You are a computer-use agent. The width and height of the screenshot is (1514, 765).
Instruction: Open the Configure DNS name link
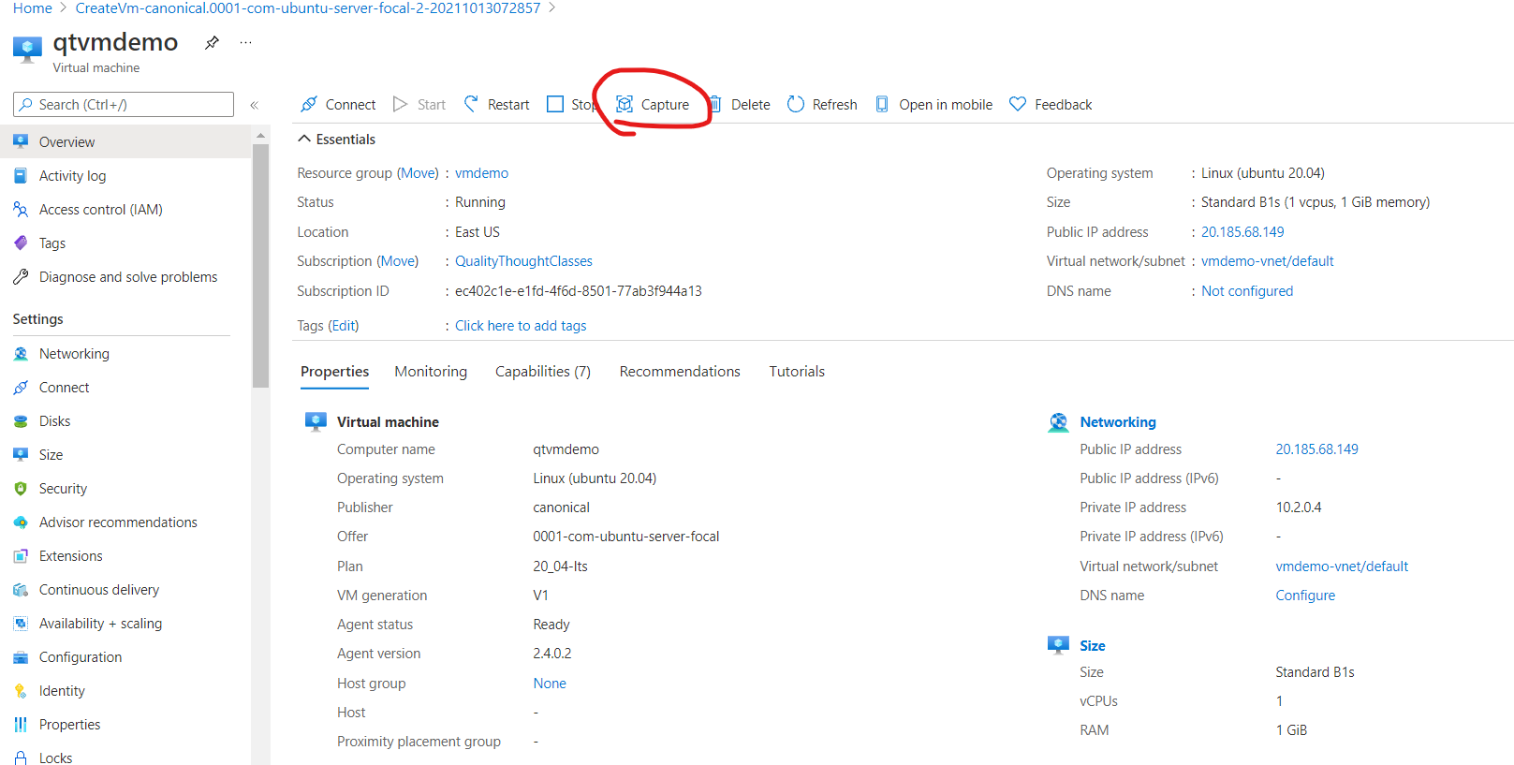point(1305,596)
